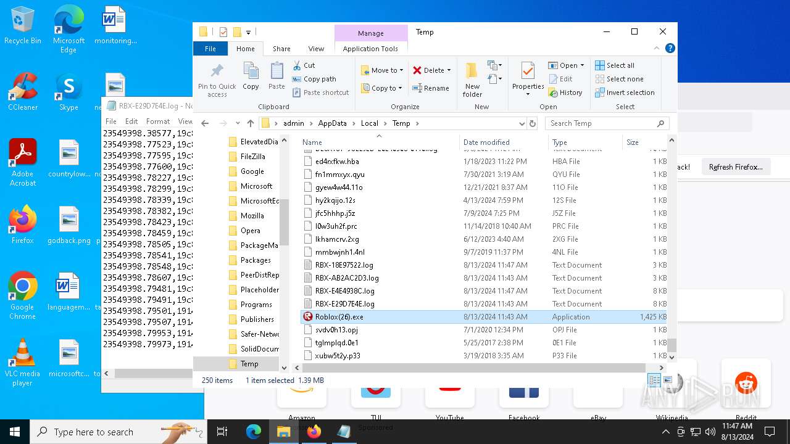Click Paste shortcut in ribbon

click(x=320, y=92)
